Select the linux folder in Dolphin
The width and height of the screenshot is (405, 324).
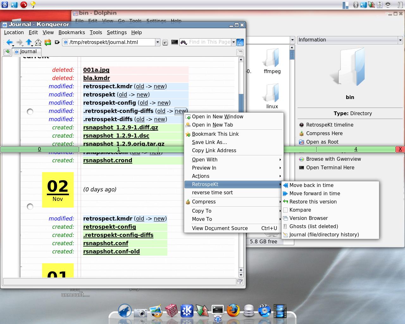coord(272,97)
